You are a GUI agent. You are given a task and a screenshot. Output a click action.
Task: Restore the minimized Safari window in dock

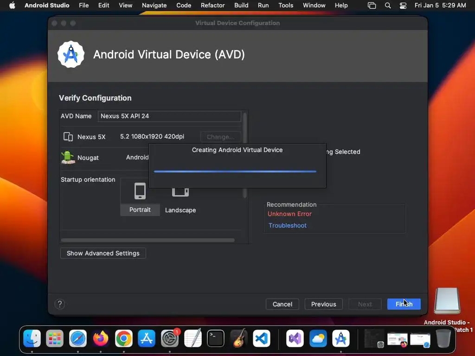coord(420,340)
